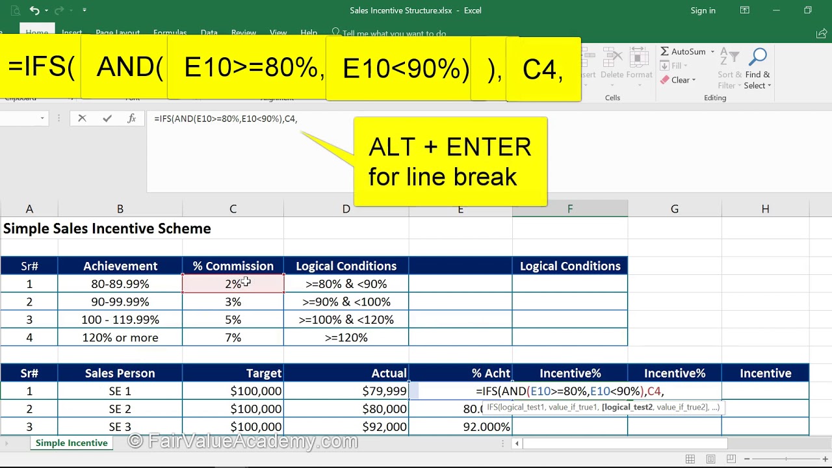This screenshot has width=832, height=468.
Task: Select the 7% commission cell
Action: pyautogui.click(x=233, y=337)
